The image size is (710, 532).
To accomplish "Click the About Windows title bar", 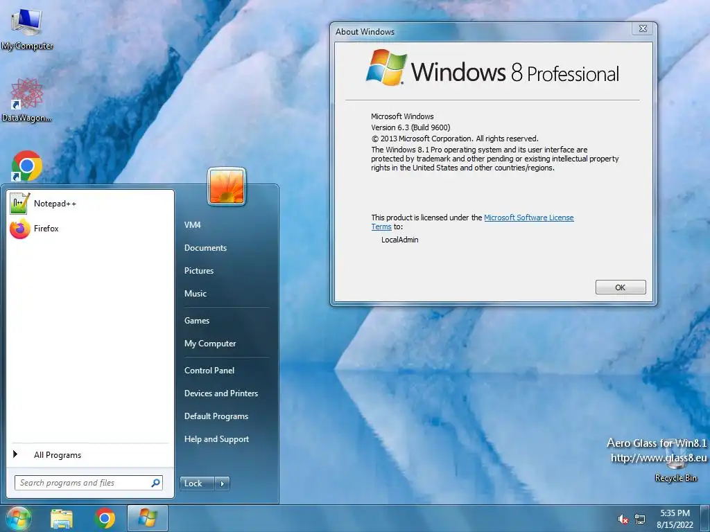I will point(483,31).
